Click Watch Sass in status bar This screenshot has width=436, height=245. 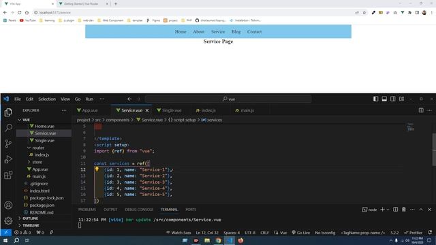click(178, 233)
